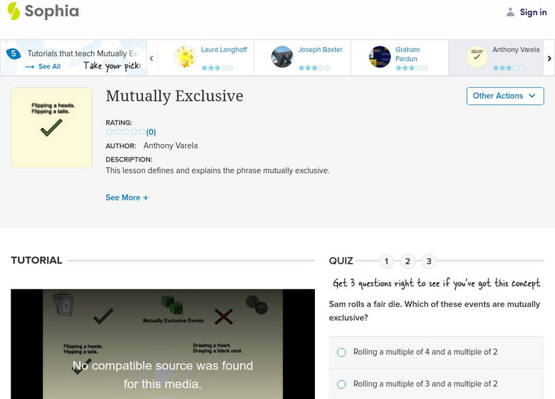The height and width of the screenshot is (399, 555).
Task: Select quiz step marker 2
Action: pos(407,261)
